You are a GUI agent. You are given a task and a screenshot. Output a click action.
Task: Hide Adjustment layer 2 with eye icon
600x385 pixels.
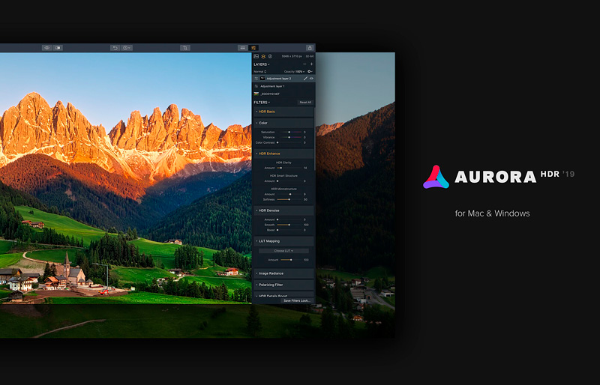(311, 79)
